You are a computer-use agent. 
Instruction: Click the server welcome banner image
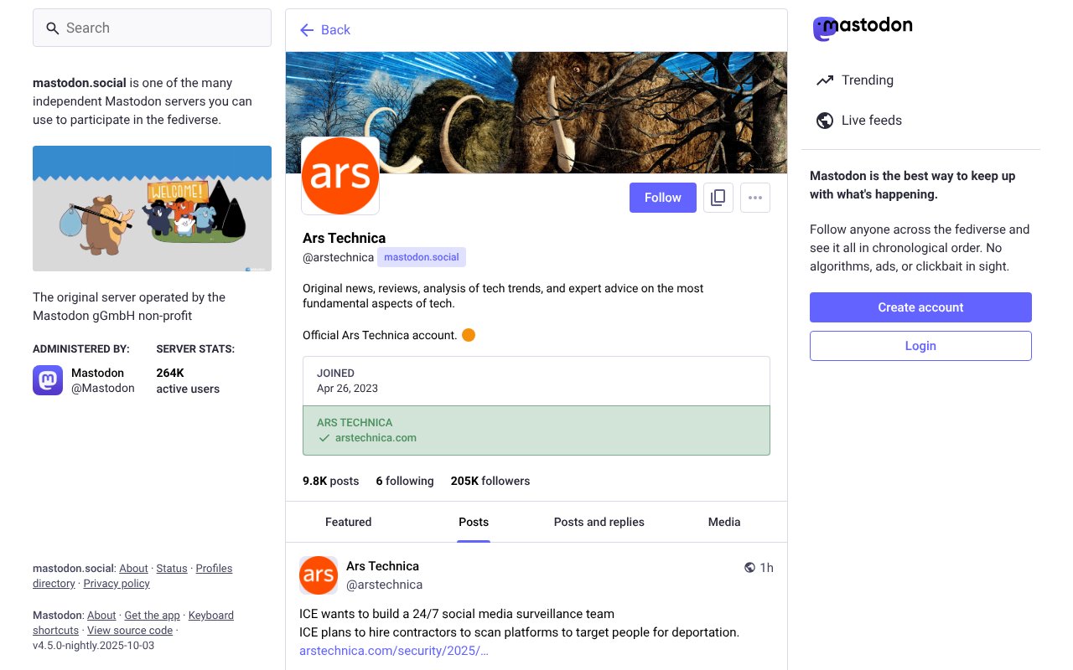(x=152, y=209)
